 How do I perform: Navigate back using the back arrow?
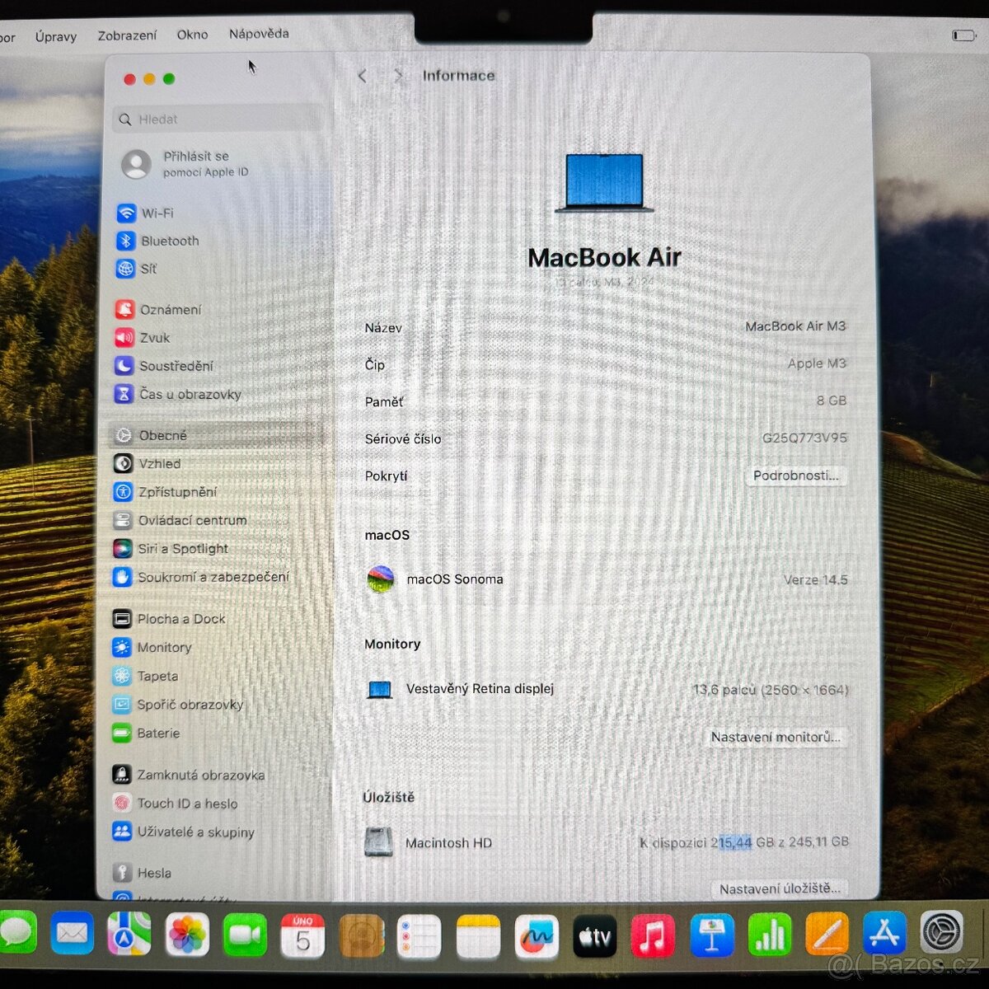(x=362, y=75)
